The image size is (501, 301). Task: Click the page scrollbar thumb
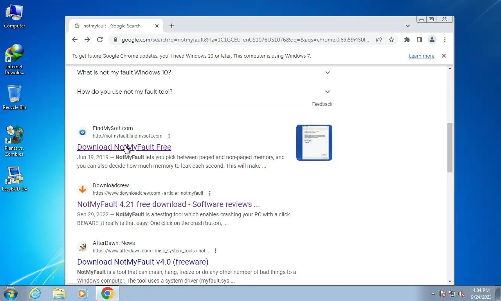(x=450, y=148)
